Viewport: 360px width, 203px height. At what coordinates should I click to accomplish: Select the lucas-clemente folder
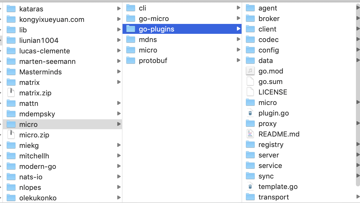pyautogui.click(x=45, y=51)
